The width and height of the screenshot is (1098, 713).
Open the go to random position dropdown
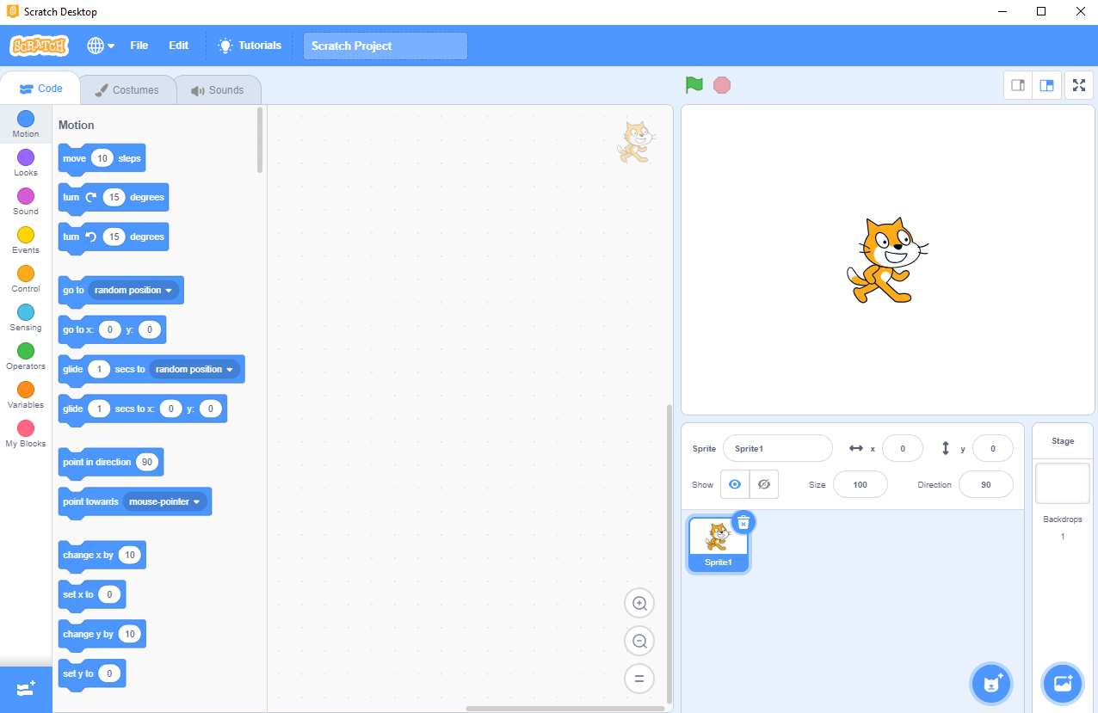coord(134,290)
